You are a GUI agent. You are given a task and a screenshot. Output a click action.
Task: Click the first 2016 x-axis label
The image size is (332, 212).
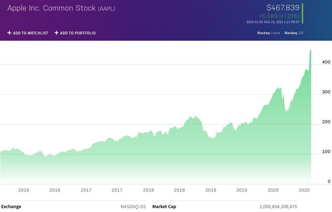24,190
